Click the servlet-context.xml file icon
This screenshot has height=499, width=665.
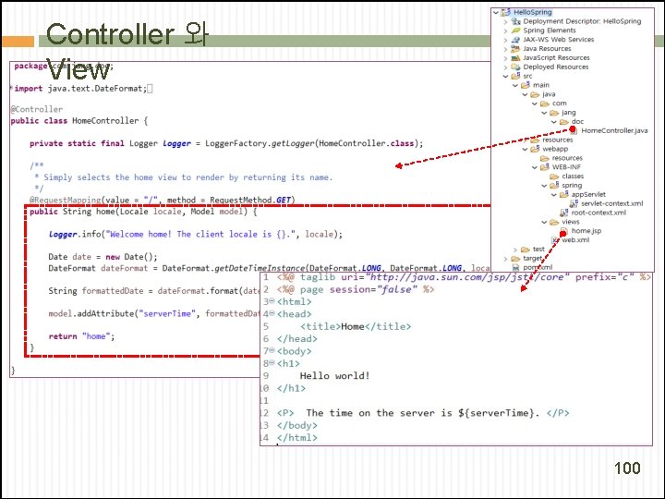tap(574, 203)
